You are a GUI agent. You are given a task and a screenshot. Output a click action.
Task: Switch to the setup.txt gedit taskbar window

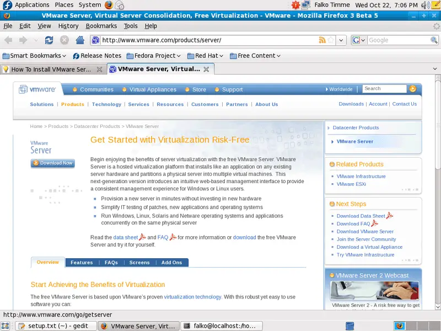tap(56, 326)
